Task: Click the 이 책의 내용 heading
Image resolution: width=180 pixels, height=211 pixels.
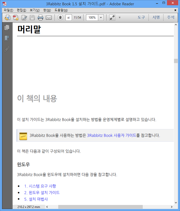Action: coord(37,98)
